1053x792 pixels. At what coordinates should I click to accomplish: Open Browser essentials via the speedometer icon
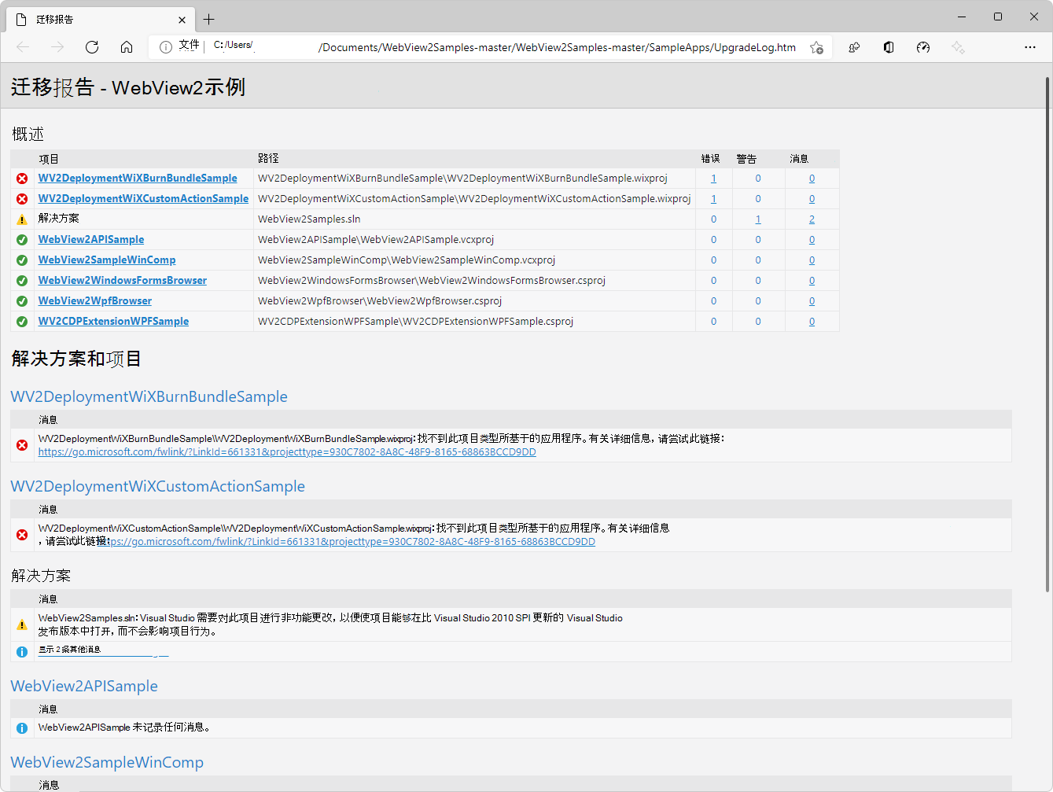[x=923, y=47]
